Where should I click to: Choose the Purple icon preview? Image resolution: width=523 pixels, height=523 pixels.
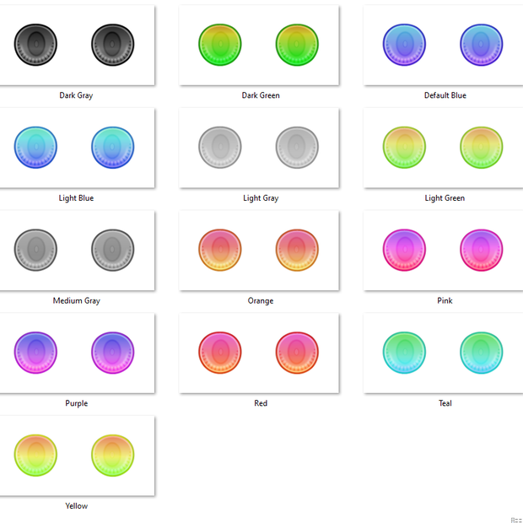click(x=77, y=353)
